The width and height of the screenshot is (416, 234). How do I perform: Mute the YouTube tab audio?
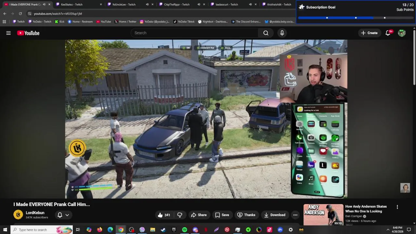coord(44,5)
